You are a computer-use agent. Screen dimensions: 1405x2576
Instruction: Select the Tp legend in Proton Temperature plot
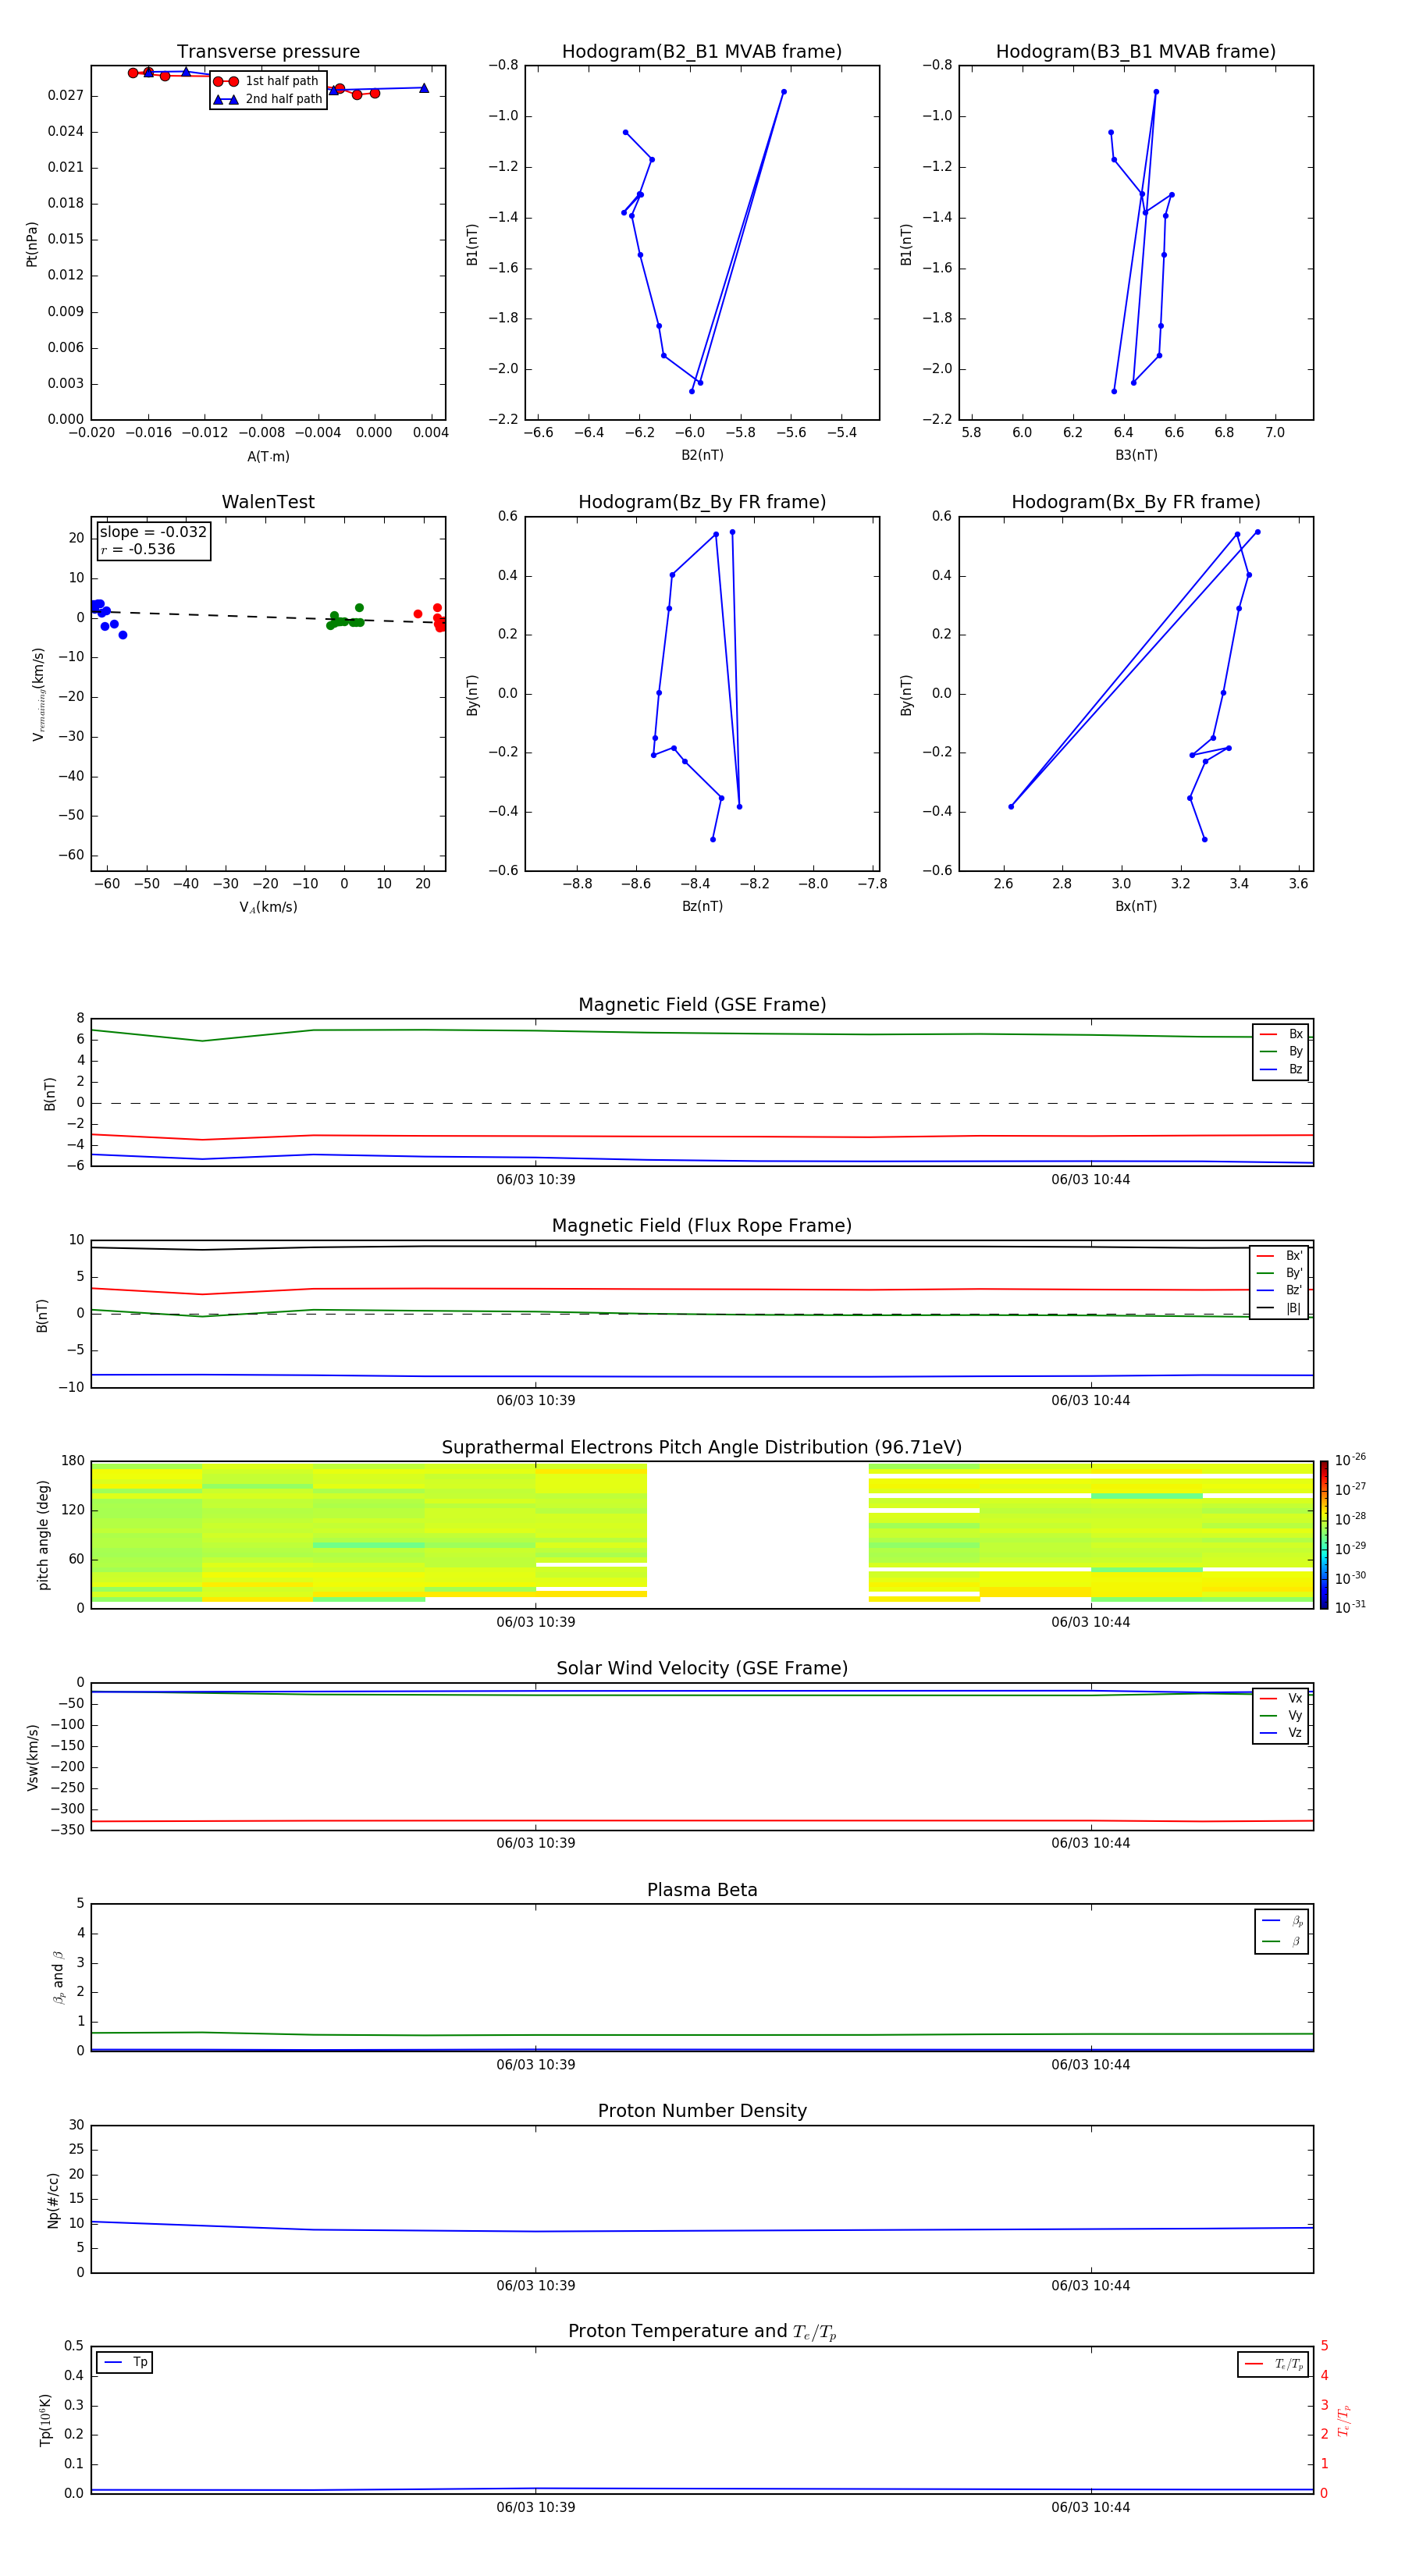[x=125, y=2362]
